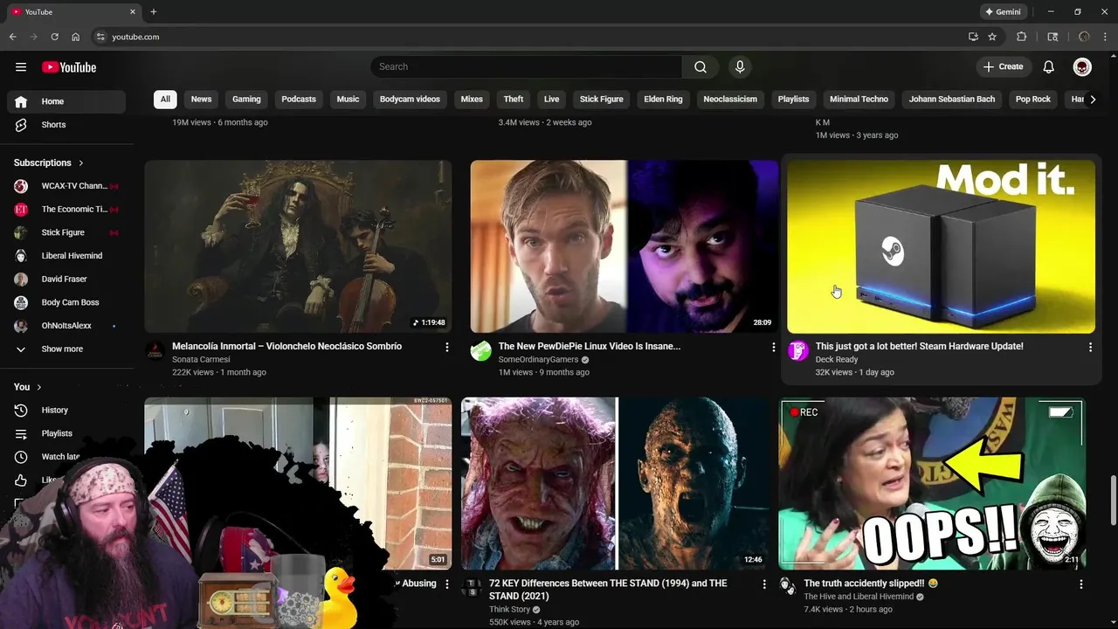Viewport: 1118px width, 629px height.
Task: Open the account avatar menu
Action: [x=1082, y=67]
